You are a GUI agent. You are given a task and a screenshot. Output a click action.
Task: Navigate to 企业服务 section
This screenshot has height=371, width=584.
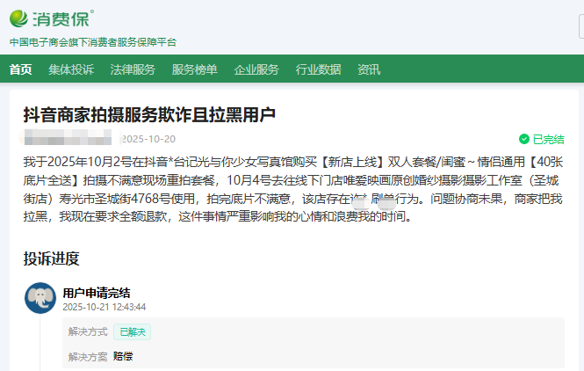[x=256, y=69]
